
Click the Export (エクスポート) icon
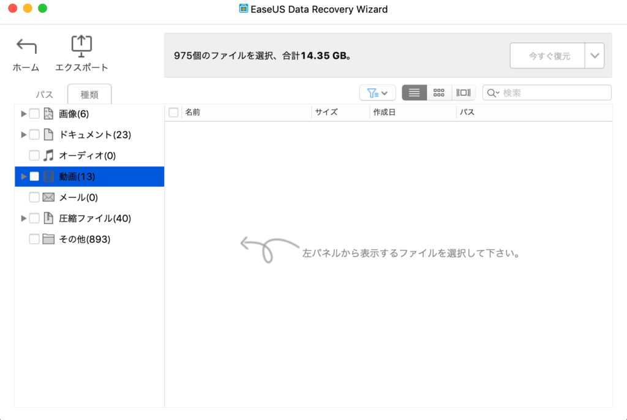tap(81, 46)
